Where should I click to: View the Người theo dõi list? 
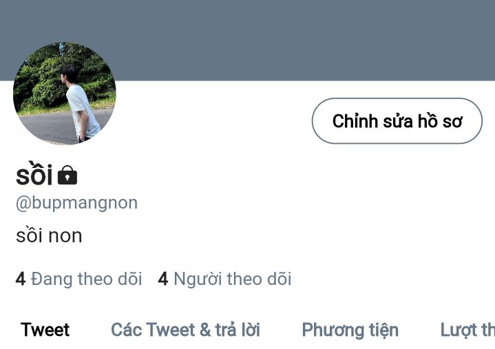[224, 279]
